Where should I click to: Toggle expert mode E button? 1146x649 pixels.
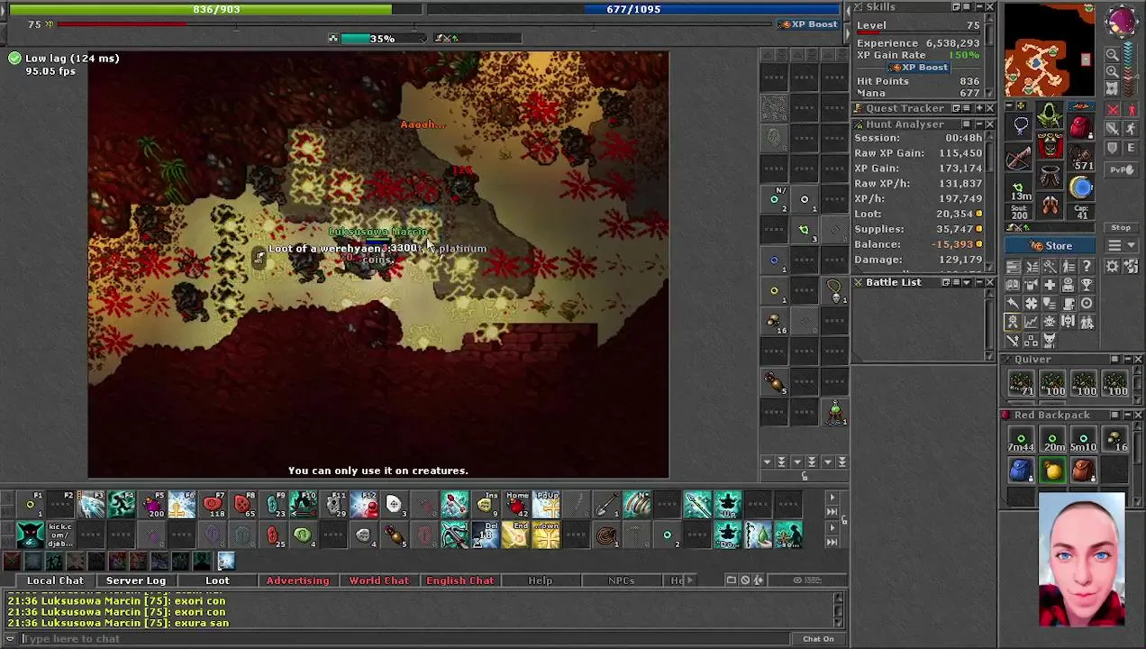1131,147
